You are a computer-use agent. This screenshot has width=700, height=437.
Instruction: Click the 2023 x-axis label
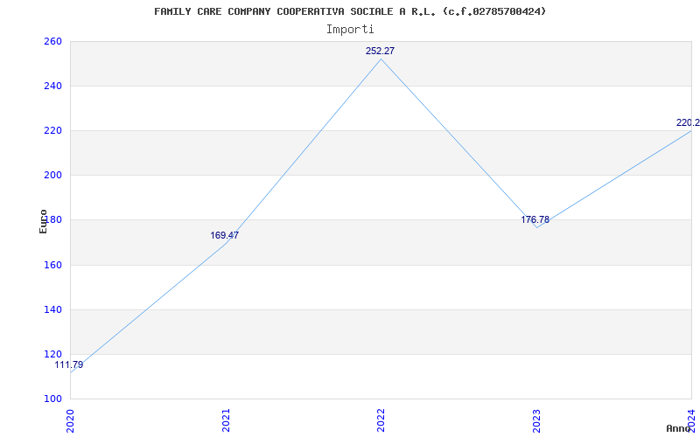click(536, 420)
